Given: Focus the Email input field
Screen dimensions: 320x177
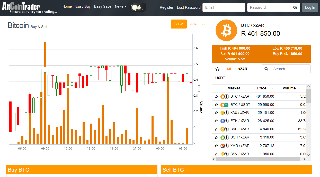Looking at the screenshot, I should 224,7.
